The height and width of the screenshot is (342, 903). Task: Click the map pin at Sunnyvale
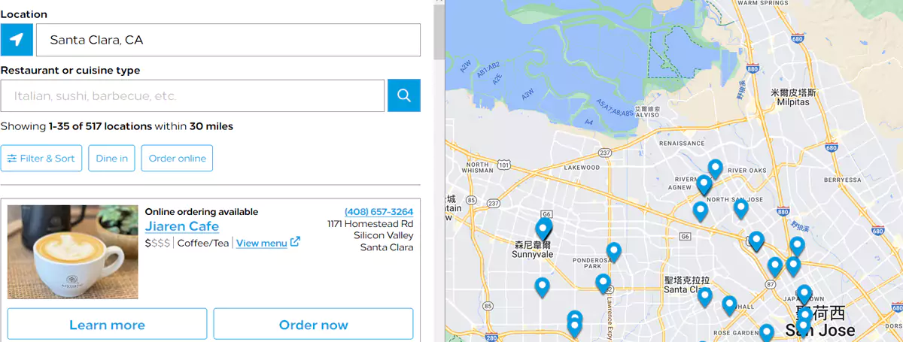tap(543, 228)
